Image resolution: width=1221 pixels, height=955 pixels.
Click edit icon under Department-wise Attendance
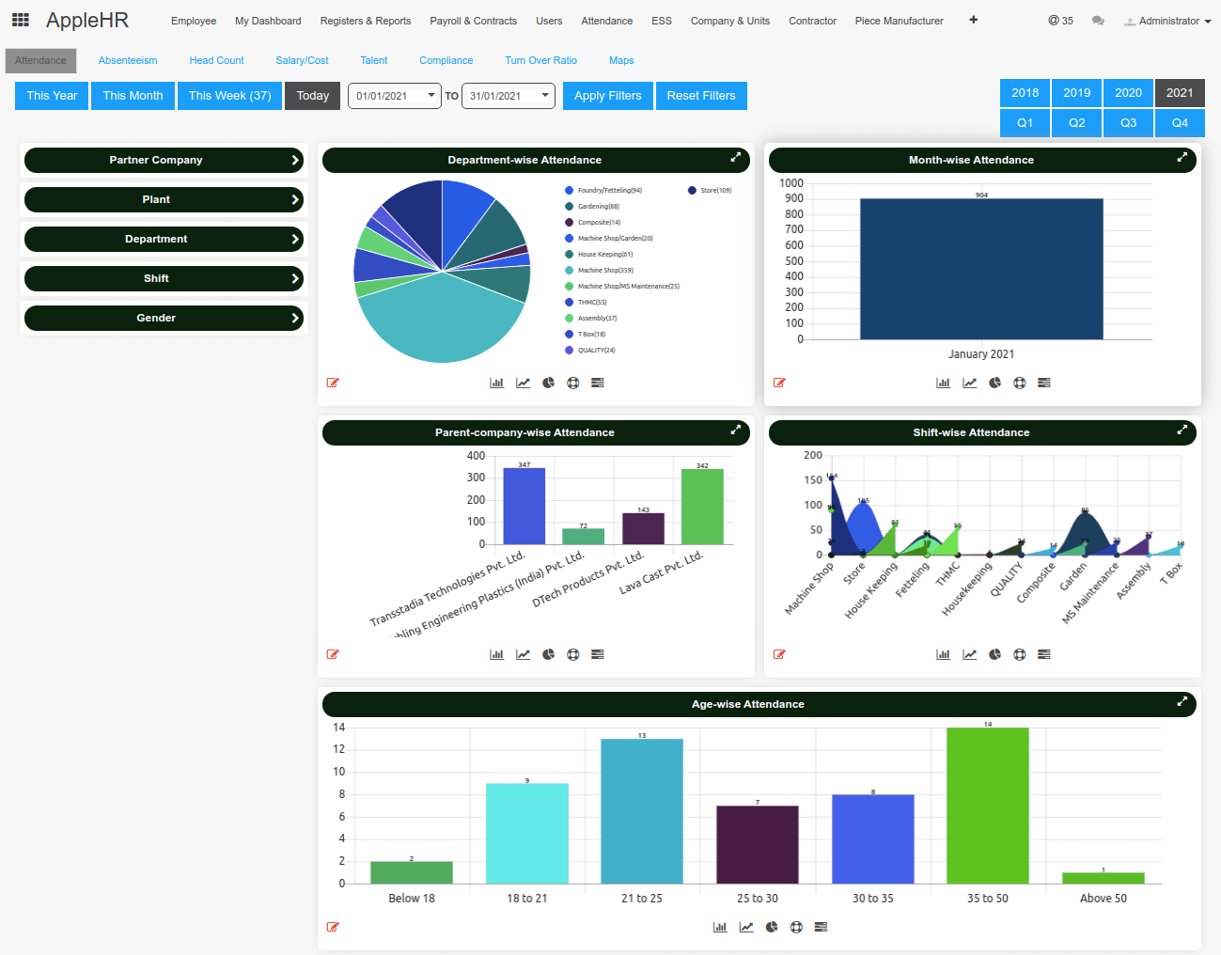point(333,383)
